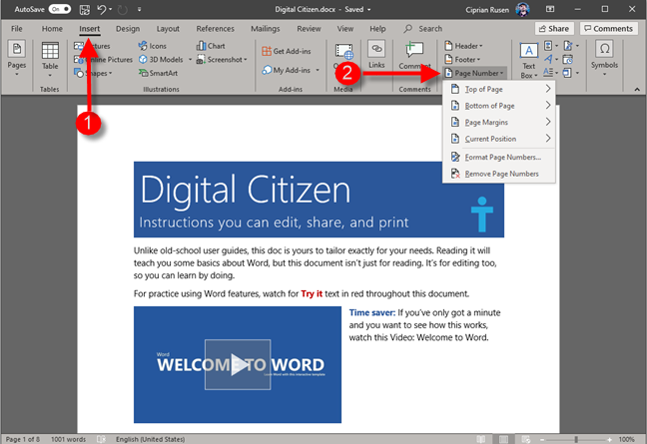Click 1001 words count
The height and width of the screenshot is (444, 647).
[68, 439]
